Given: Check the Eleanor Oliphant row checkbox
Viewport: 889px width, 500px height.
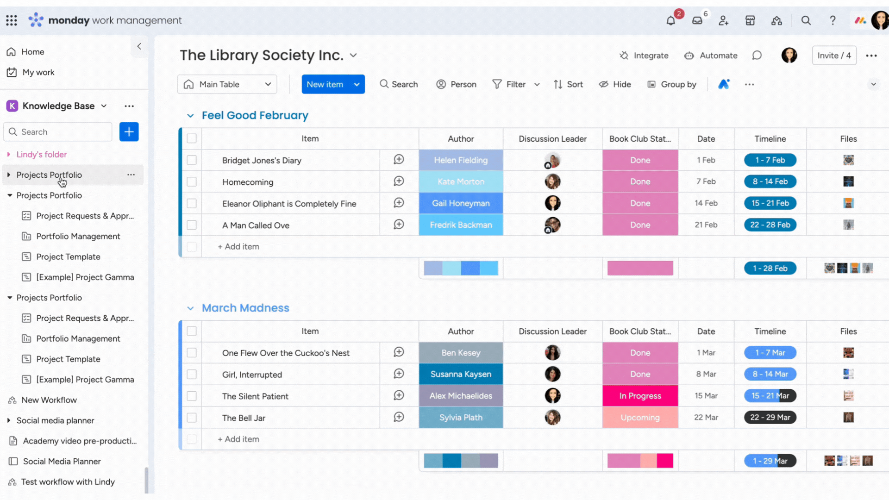Looking at the screenshot, I should coord(192,204).
